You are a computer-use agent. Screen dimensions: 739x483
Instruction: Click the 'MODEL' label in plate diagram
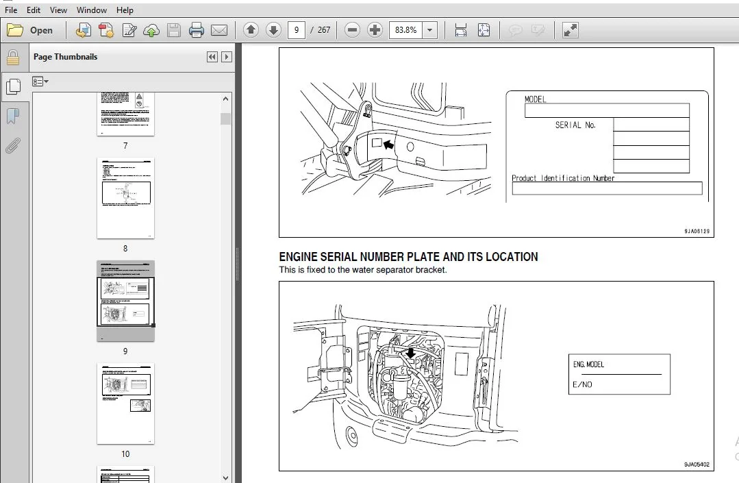[x=536, y=99]
